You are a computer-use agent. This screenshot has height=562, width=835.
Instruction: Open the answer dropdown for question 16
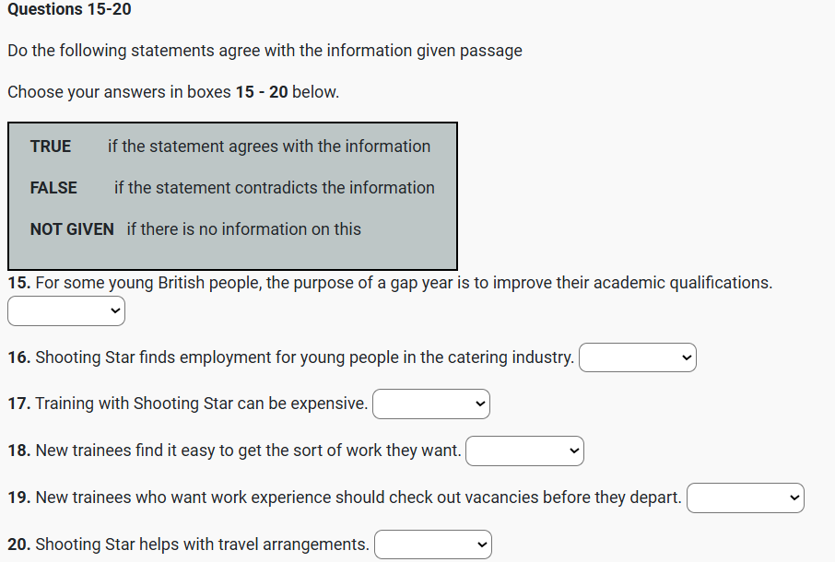(637, 357)
